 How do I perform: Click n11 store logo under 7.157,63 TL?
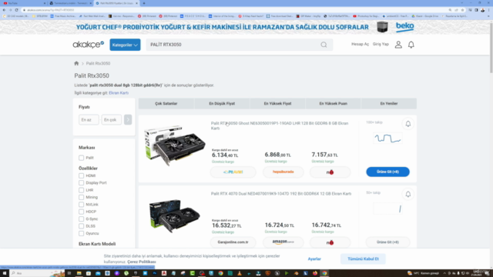point(330,172)
